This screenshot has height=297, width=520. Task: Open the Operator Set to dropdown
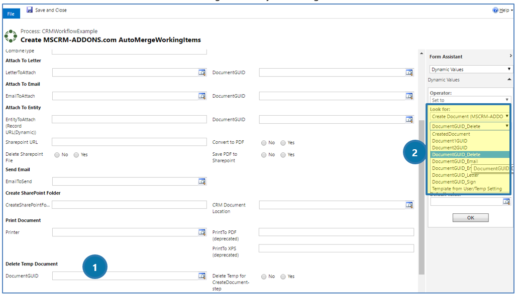[x=470, y=100]
